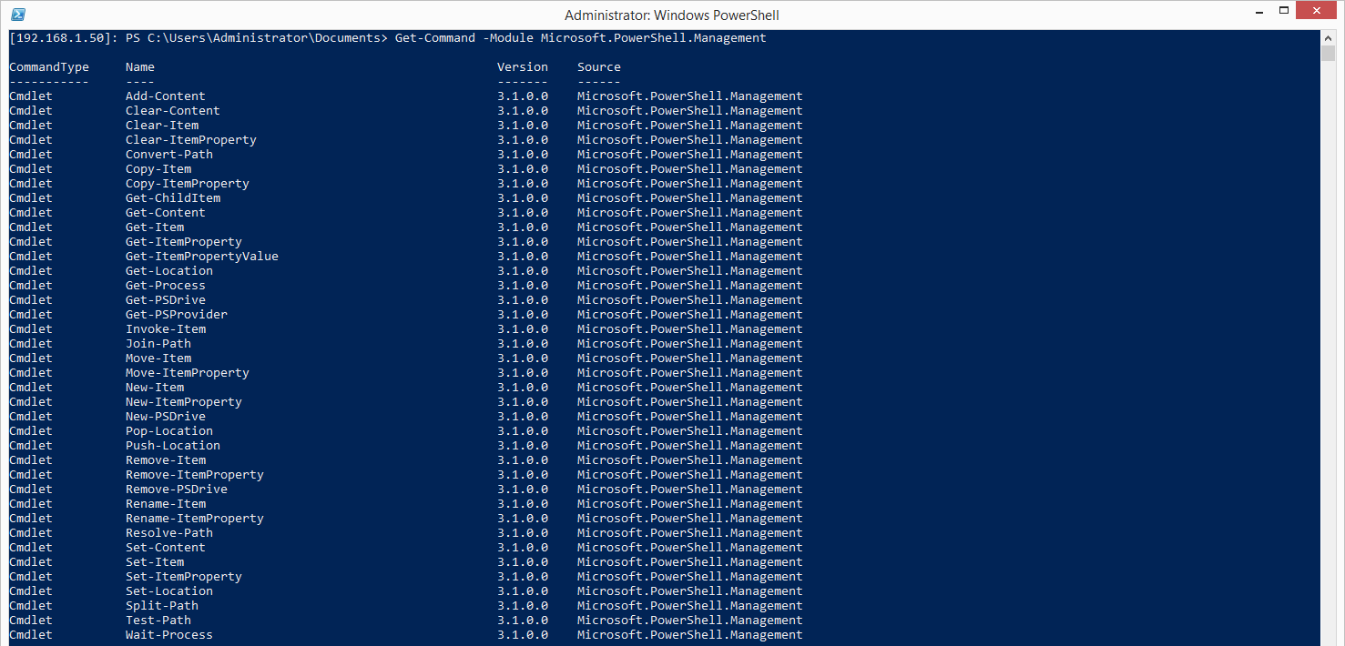Click the 'Set-Item' cmdlet name
Image resolution: width=1345 pixels, height=646 pixels.
pos(155,562)
